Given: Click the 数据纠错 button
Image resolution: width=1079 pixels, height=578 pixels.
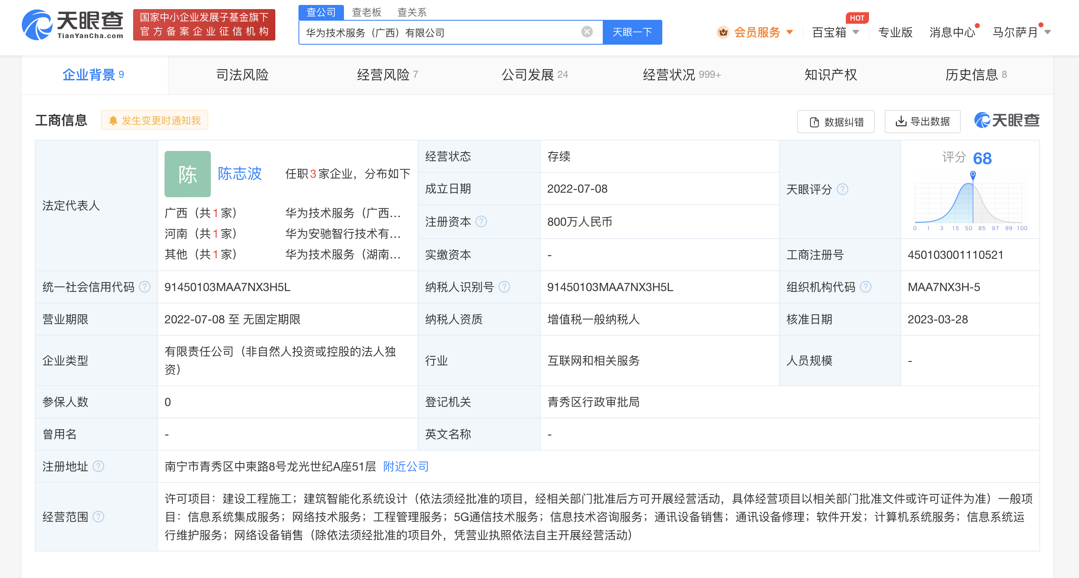Looking at the screenshot, I should [836, 122].
